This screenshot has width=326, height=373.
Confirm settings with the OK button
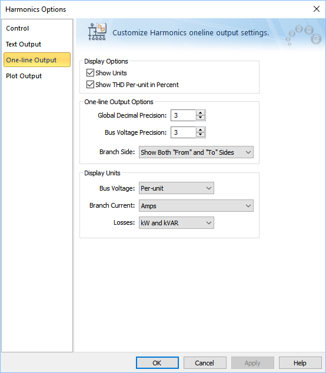click(x=157, y=363)
